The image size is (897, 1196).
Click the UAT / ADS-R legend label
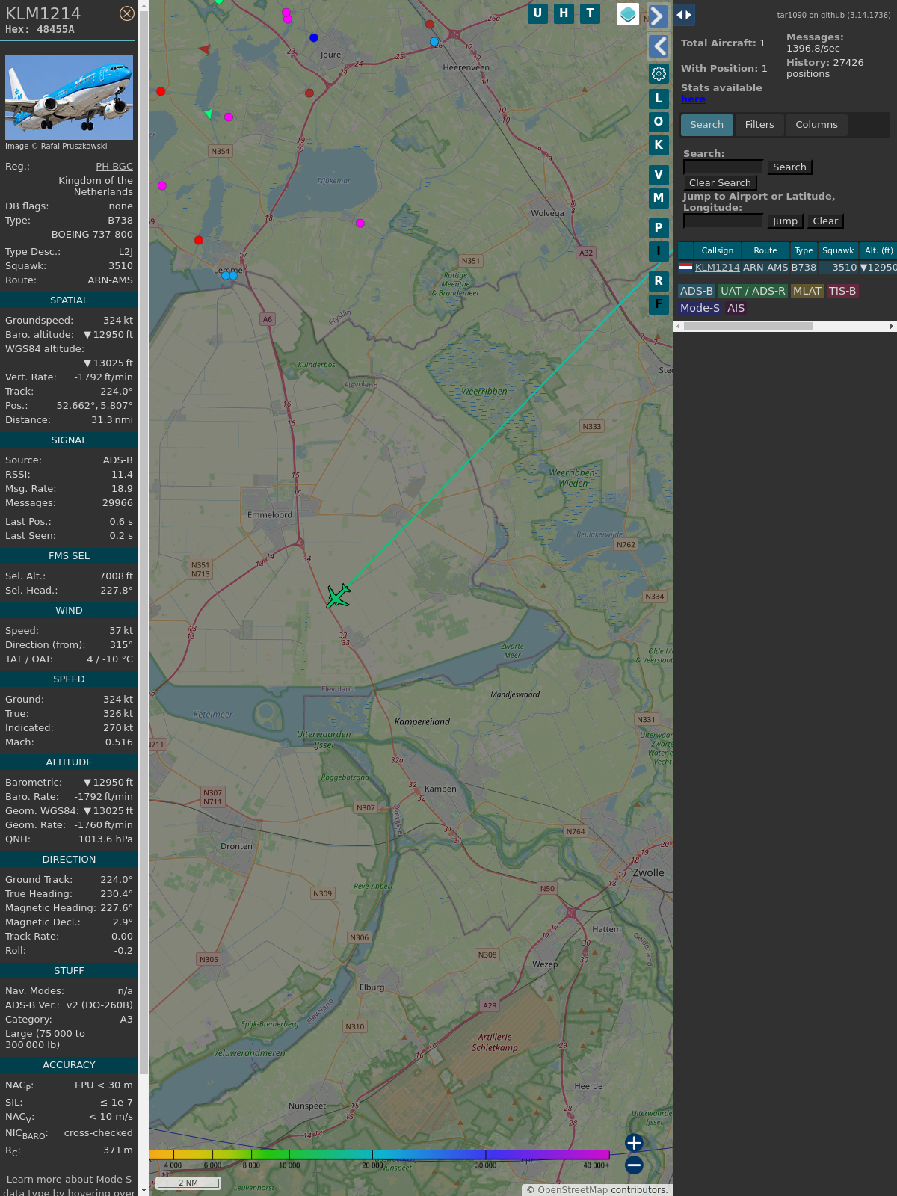tap(753, 292)
